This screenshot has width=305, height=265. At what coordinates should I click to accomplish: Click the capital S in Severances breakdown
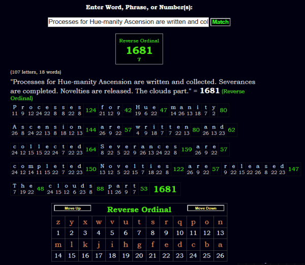pos(102,147)
